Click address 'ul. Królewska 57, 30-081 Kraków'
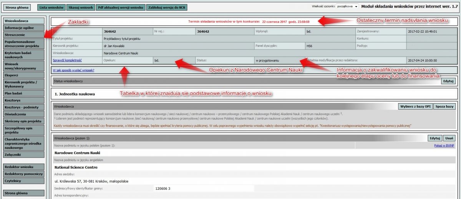The image size is (461, 199). 81,181
